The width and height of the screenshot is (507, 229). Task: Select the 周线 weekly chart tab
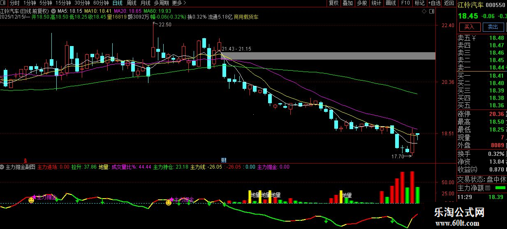132,3
